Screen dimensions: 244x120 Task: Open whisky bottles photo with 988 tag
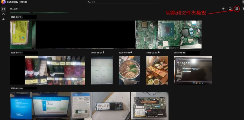[x=36, y=70]
